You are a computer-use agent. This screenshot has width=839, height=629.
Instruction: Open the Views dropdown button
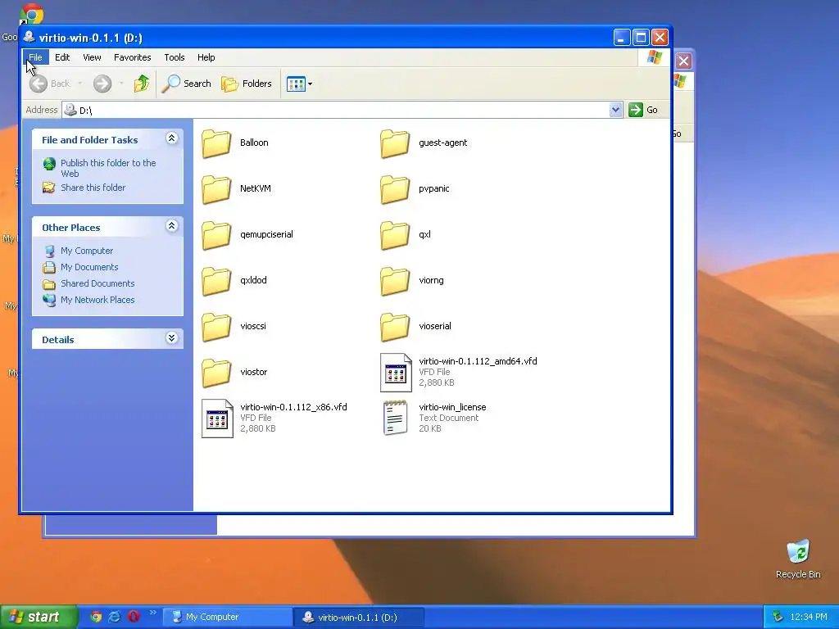(x=299, y=84)
